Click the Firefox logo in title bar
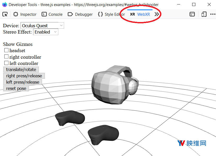Screen dimensions: 216x156 (4, 4)
